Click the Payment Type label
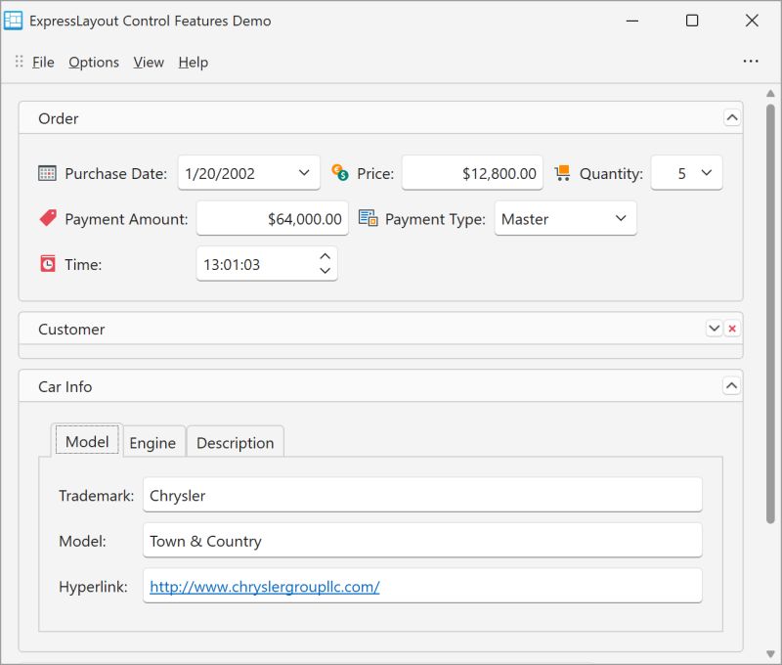 (x=435, y=219)
